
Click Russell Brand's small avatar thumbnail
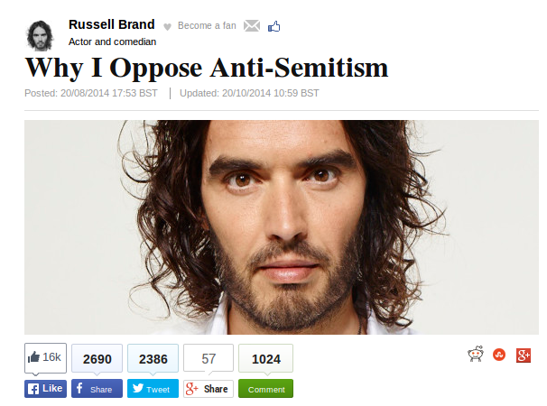point(40,35)
